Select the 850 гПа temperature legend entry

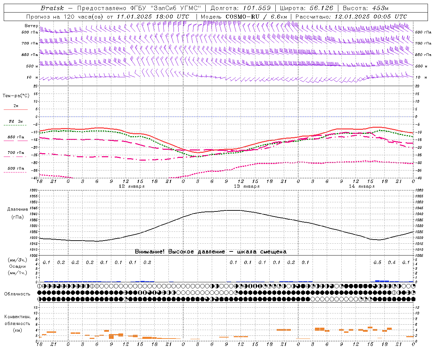[x=16, y=137]
